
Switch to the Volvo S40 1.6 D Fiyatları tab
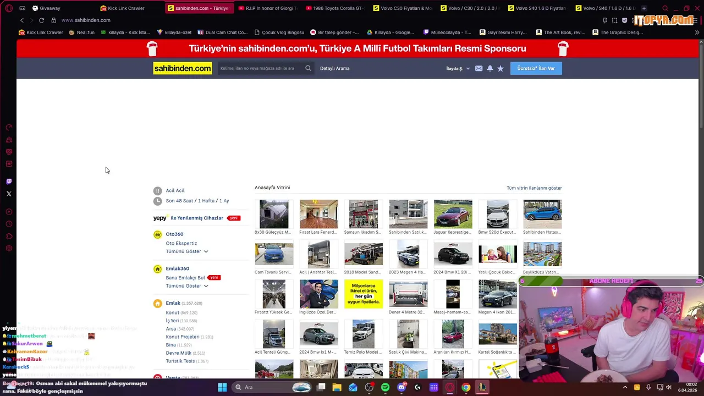pyautogui.click(x=537, y=8)
